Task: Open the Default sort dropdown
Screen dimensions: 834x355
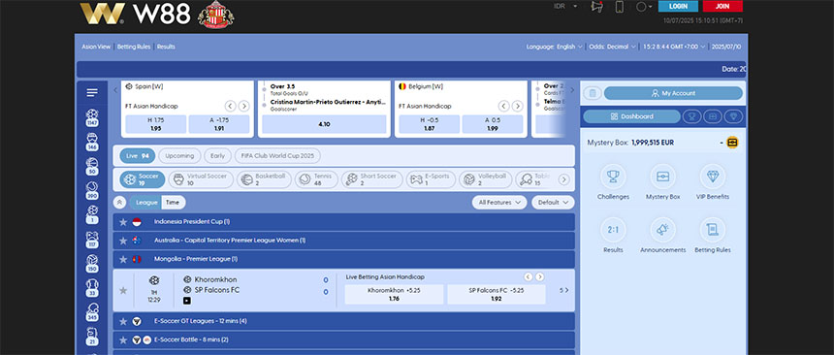Action: coord(553,203)
